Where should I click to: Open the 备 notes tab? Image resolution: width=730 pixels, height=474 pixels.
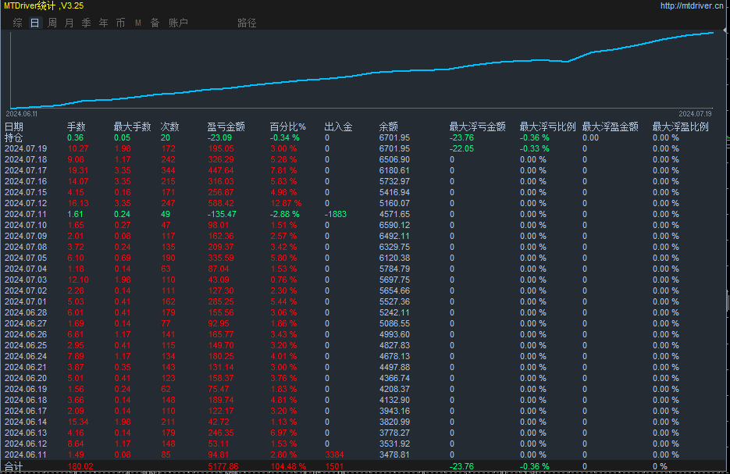pyautogui.click(x=155, y=23)
